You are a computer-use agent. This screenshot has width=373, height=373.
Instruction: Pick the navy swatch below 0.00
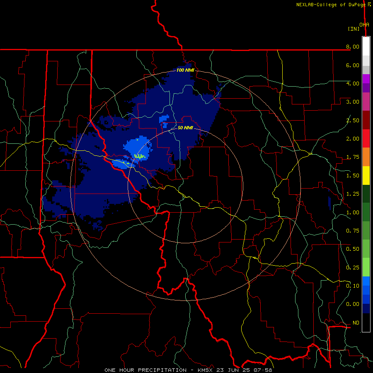click(x=366, y=309)
